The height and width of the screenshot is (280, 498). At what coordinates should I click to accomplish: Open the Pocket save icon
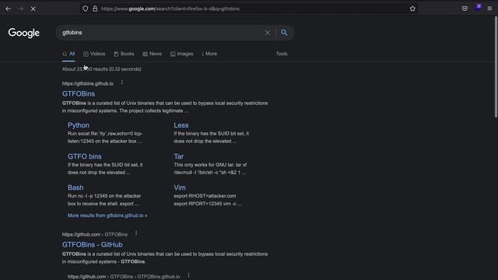pyautogui.click(x=465, y=9)
